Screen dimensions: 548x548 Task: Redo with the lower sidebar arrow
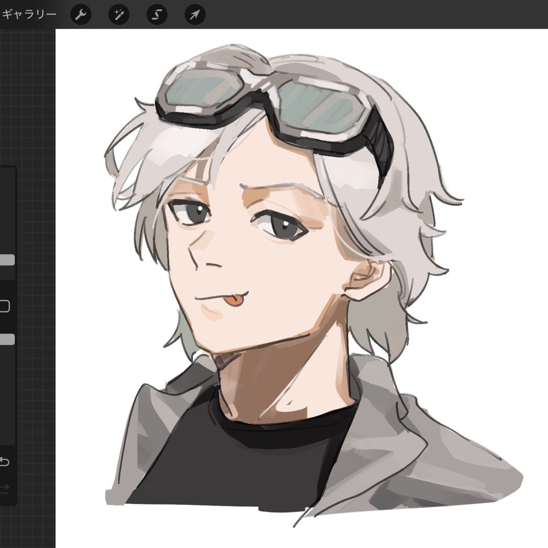coord(5,489)
